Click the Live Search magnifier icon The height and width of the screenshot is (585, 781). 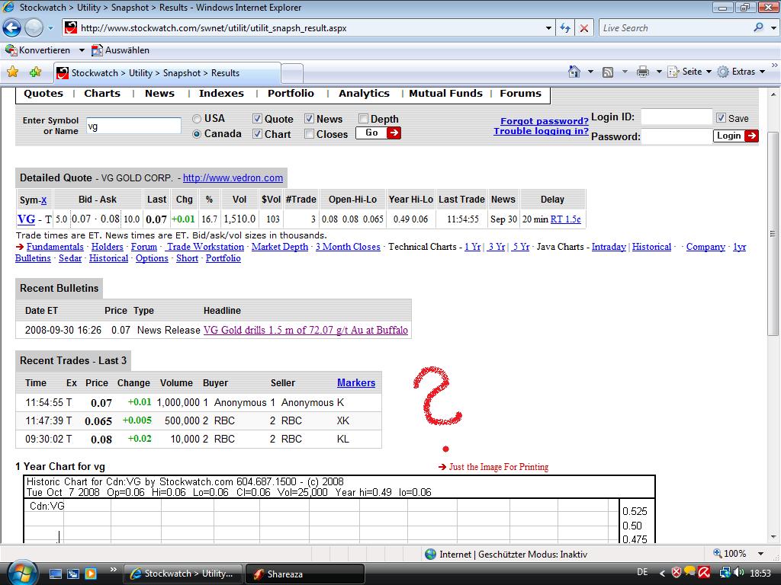(760, 27)
